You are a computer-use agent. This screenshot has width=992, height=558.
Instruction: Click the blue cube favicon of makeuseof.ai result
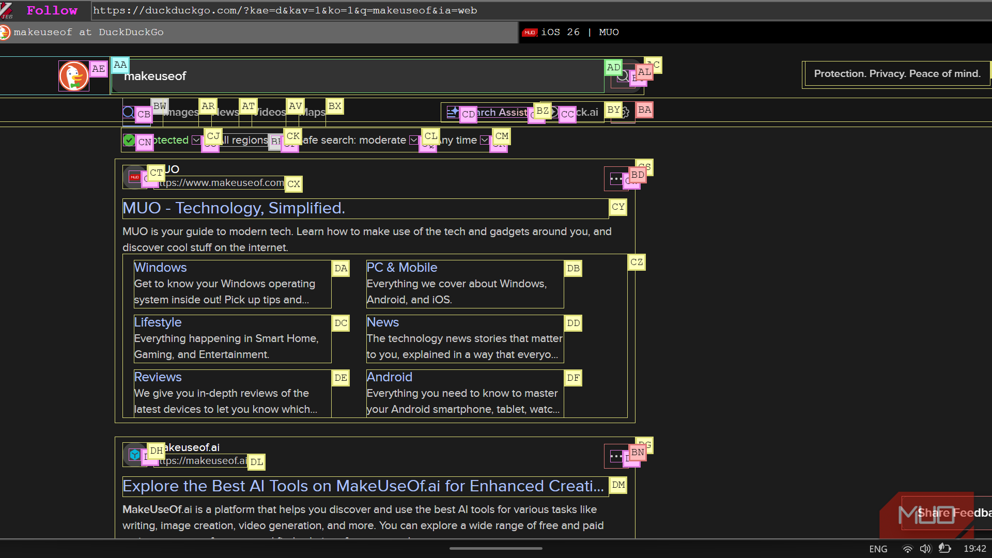tap(135, 455)
